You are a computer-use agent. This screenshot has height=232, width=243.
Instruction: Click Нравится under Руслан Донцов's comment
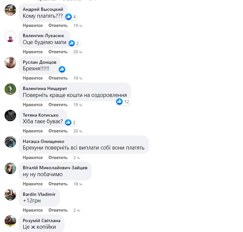click(x=32, y=78)
